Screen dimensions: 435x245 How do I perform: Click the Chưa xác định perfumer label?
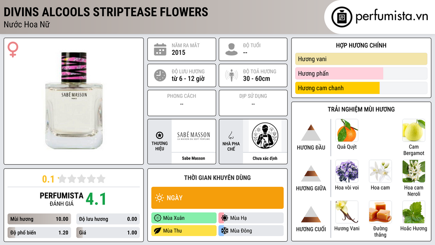pos(265,158)
